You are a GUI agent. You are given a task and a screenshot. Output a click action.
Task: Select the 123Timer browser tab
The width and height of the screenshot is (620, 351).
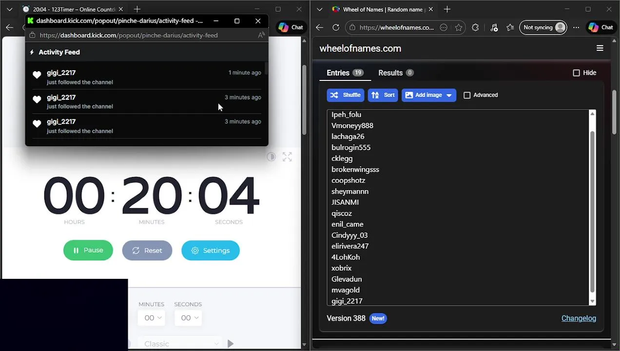[x=73, y=9]
